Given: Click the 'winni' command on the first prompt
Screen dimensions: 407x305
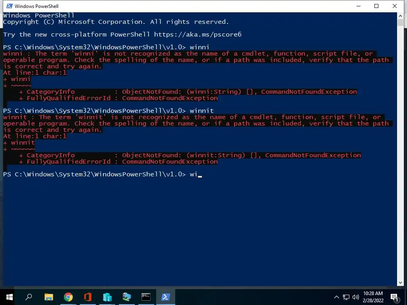Looking at the screenshot, I should [x=200, y=47].
